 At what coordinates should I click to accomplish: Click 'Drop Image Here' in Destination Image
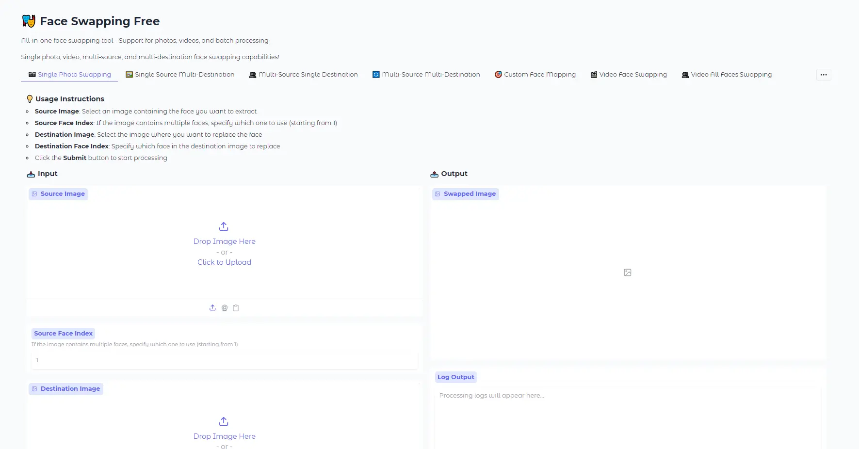pyautogui.click(x=224, y=436)
